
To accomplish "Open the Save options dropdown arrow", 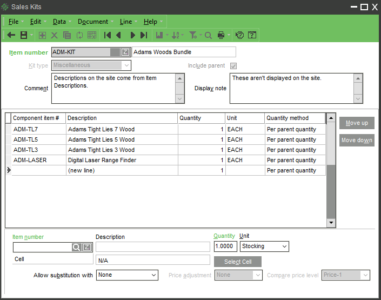I will point(31,35).
